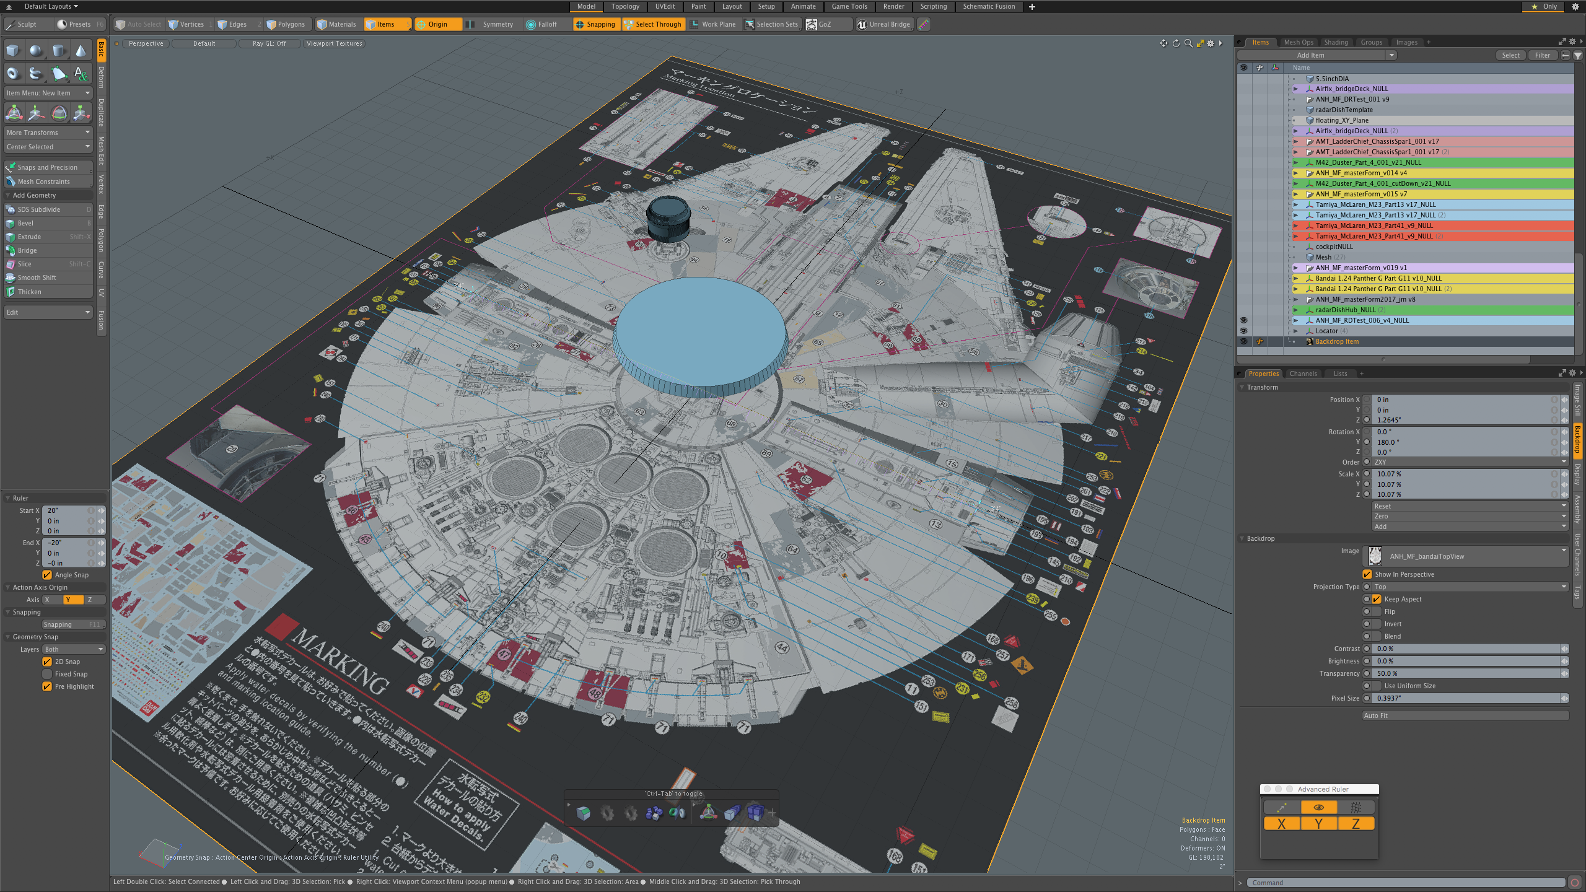Select the Tube primitive tool
Viewport: 1586px width, 892px height.
[36, 74]
